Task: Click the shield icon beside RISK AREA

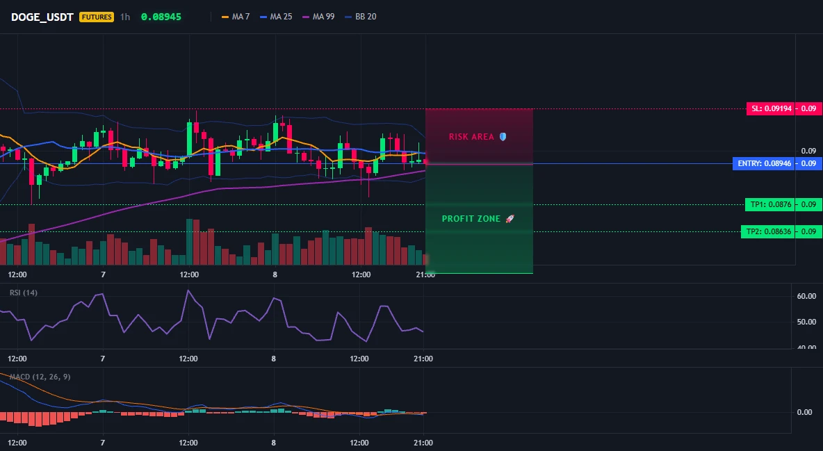Action: 503,136
